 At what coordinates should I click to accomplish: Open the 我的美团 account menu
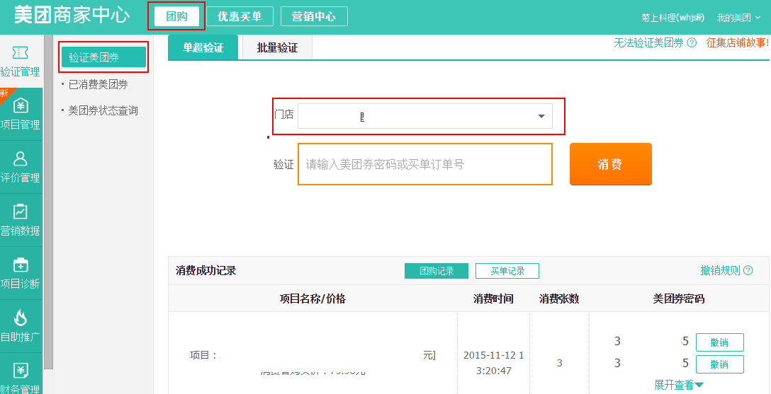click(739, 18)
